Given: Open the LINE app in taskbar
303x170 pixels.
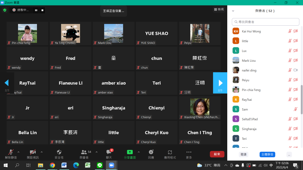Looking at the screenshot, I should click(100, 165).
